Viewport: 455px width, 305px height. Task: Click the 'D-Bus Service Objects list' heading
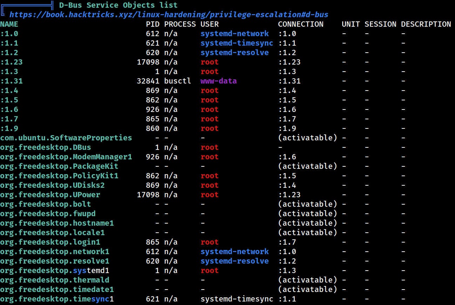point(118,5)
